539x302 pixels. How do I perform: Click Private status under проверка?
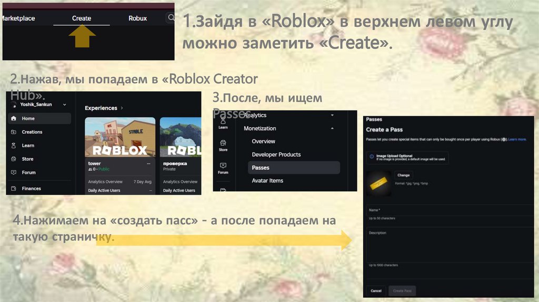[169, 169]
